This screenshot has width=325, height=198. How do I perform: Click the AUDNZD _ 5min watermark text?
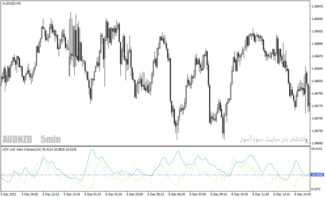(x=32, y=140)
